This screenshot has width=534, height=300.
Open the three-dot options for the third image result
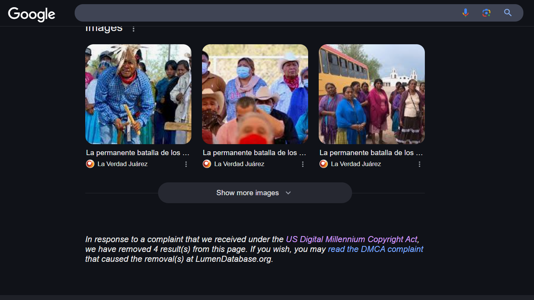pos(420,164)
